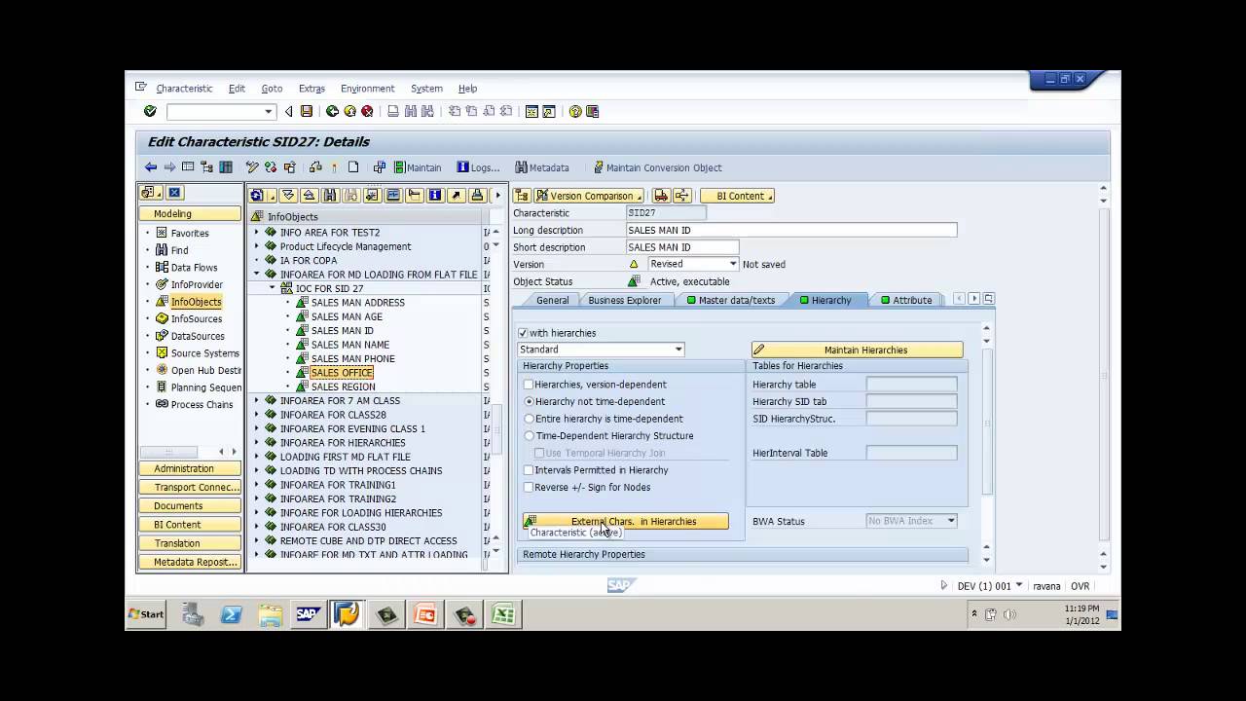Collapse the IOC FOR SID 27 node
Screen dimensions: 1246x701
click(x=273, y=288)
